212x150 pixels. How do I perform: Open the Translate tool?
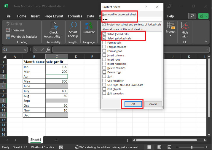(89, 26)
